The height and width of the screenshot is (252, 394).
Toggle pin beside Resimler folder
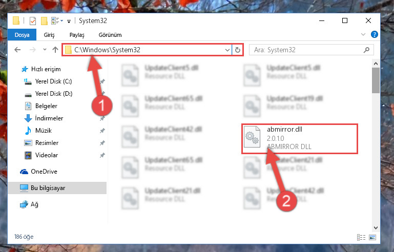point(102,143)
